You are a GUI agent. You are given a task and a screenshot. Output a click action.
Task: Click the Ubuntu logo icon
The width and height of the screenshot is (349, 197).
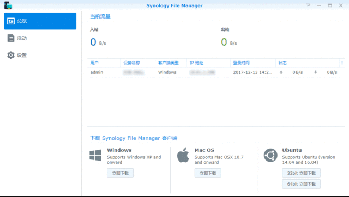pos(270,155)
